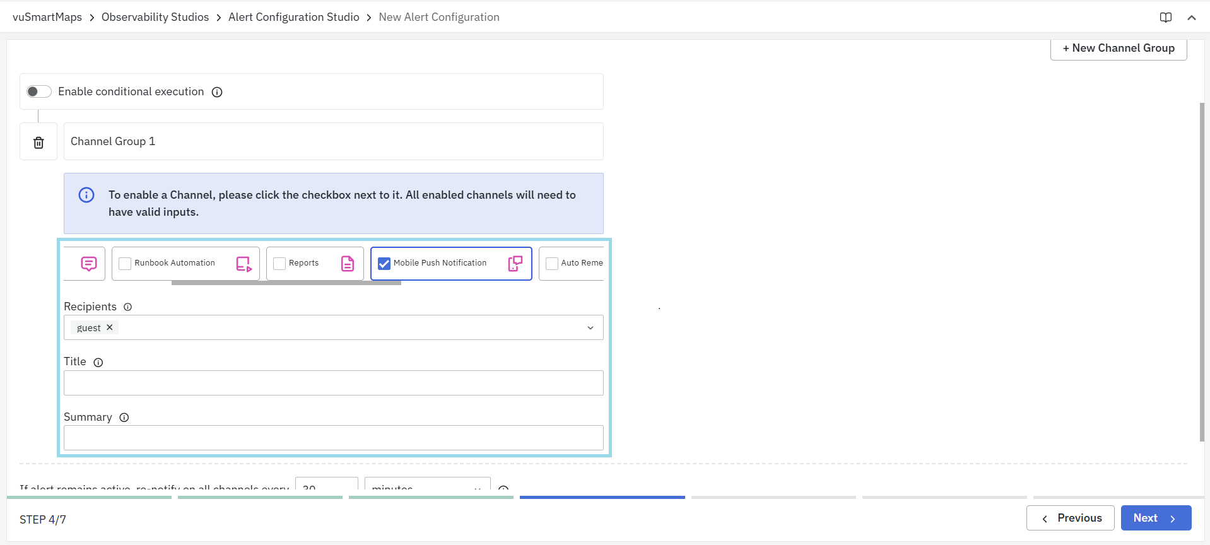The height and width of the screenshot is (545, 1210).
Task: Click the info icon next to Recipients
Action: (x=128, y=307)
